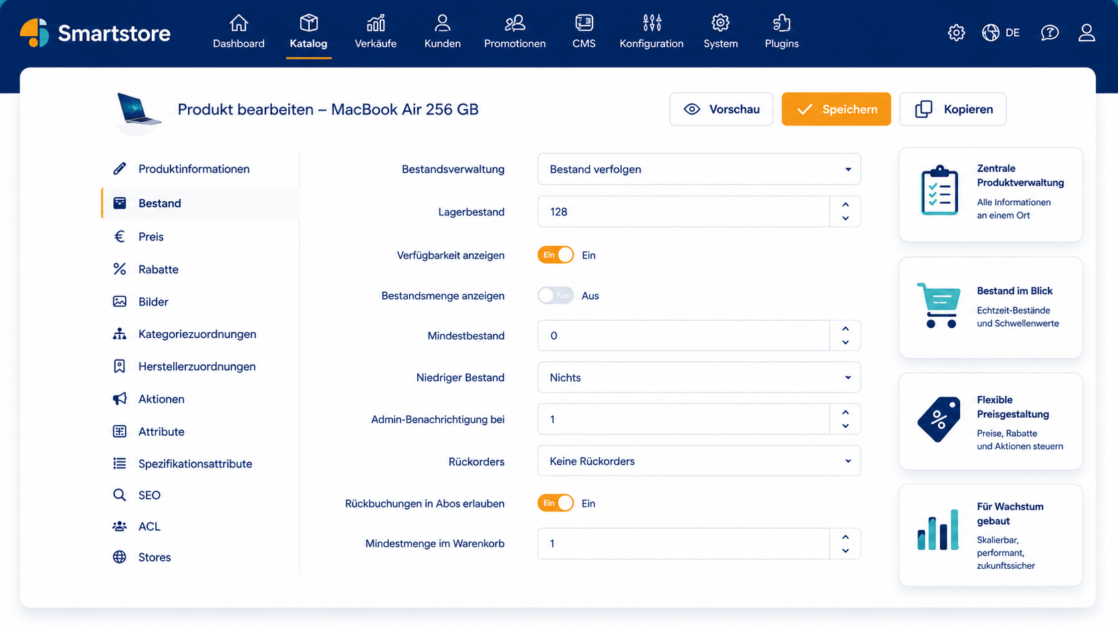
Task: Open the Plugins puzzle icon
Action: (782, 23)
